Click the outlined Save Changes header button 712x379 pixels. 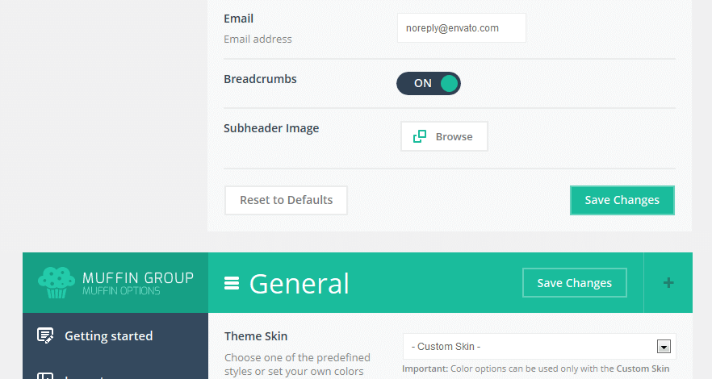point(574,282)
